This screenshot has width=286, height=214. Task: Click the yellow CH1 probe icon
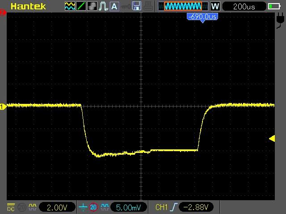[x=33, y=207]
